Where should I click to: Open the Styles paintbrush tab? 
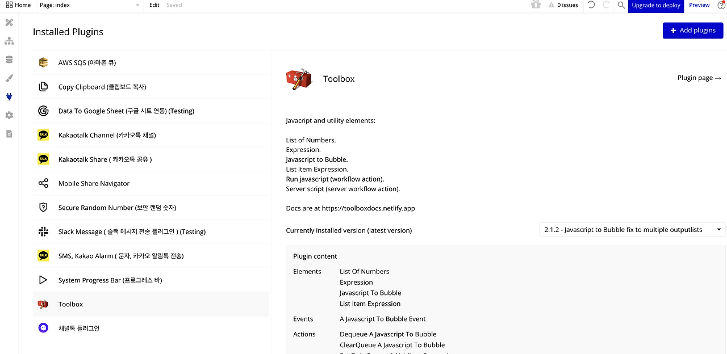[9, 78]
